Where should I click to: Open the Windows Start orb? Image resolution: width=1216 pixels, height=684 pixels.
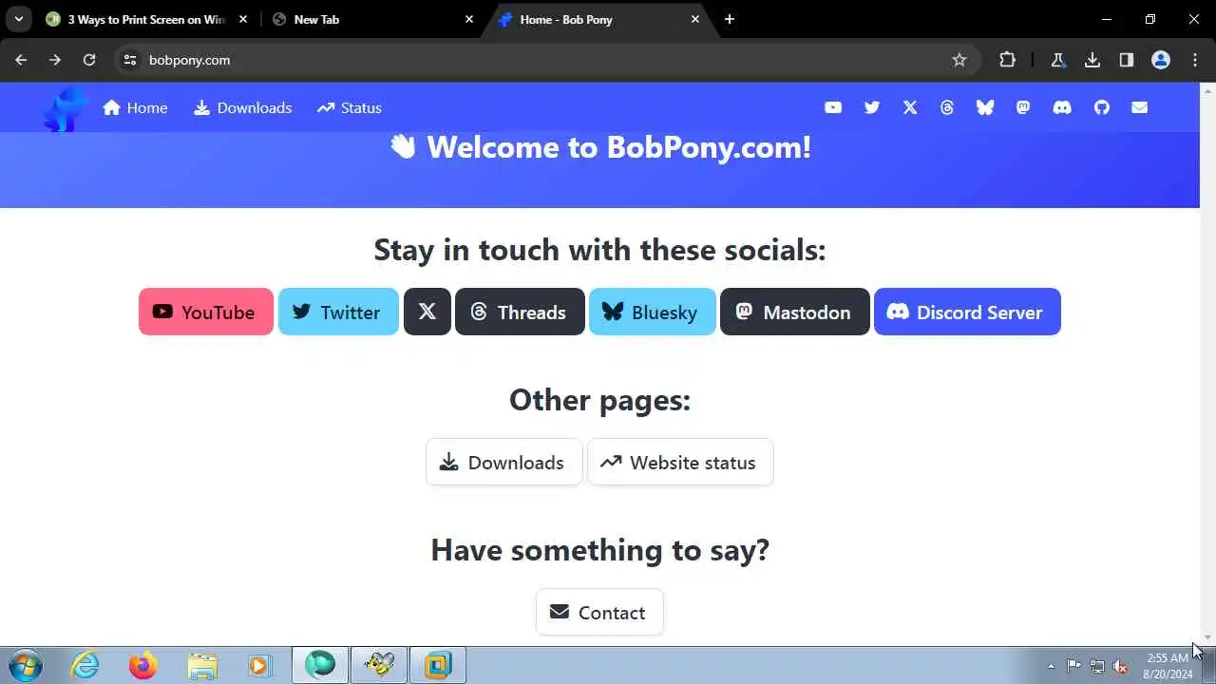coord(26,665)
